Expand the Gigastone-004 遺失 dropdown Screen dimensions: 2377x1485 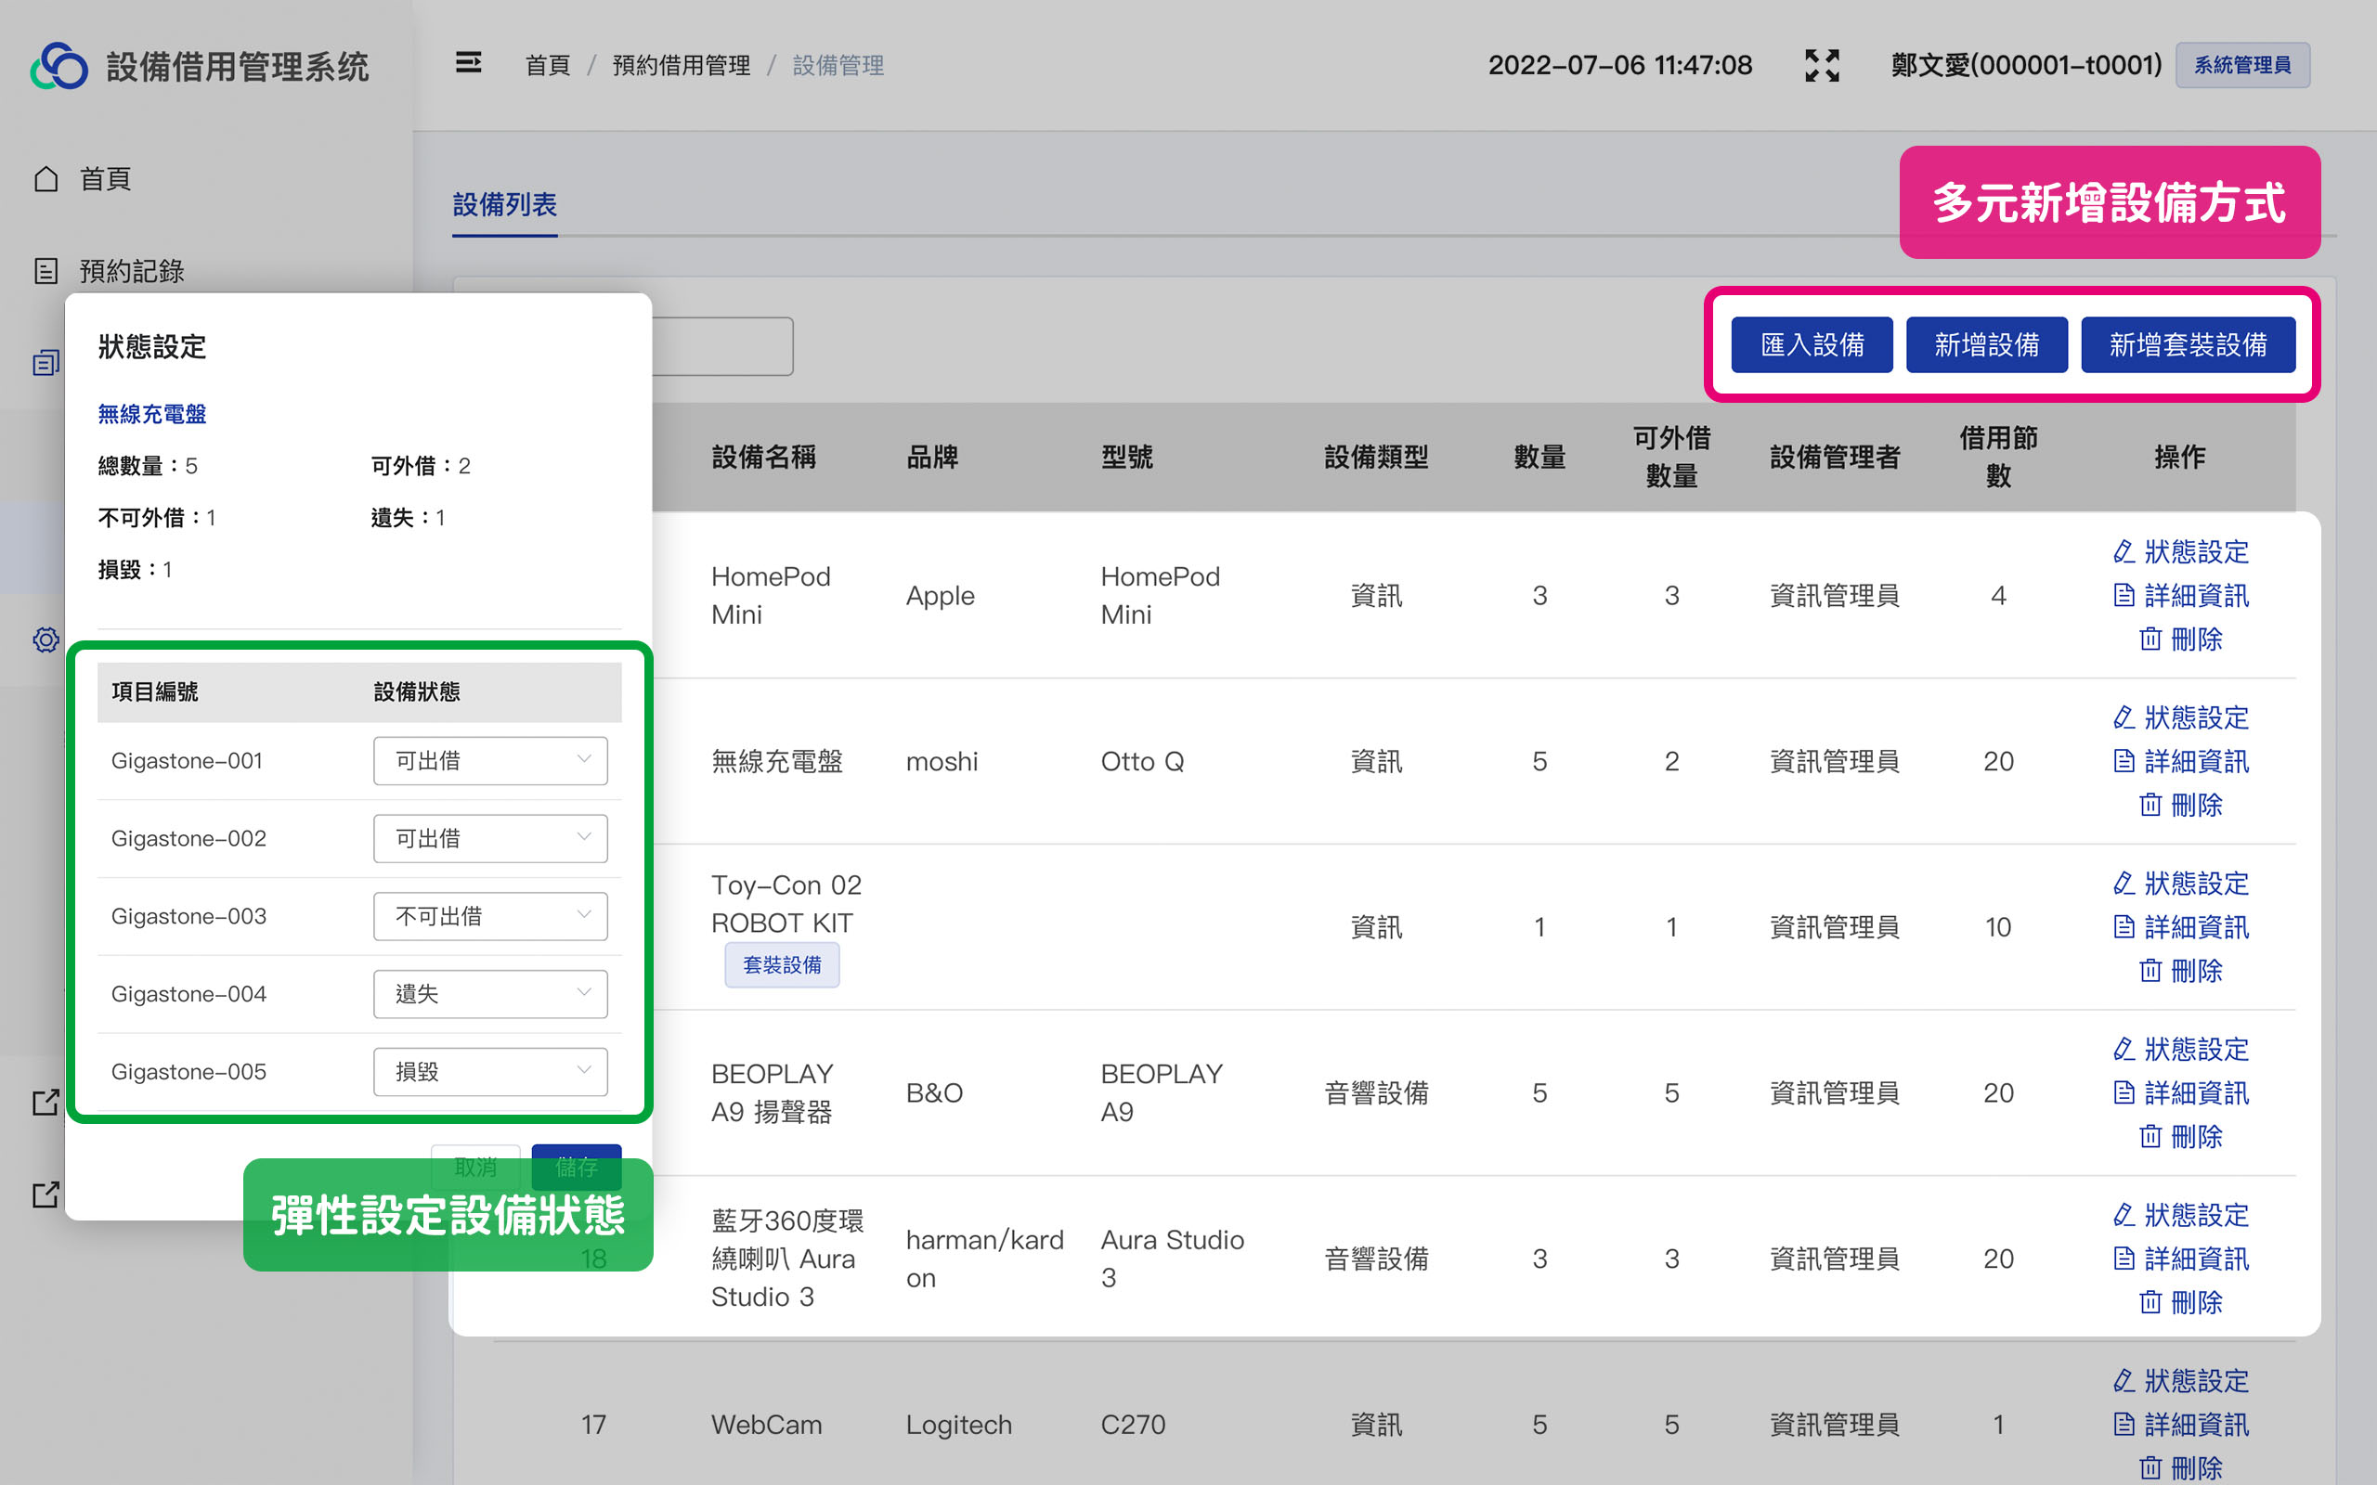489,994
